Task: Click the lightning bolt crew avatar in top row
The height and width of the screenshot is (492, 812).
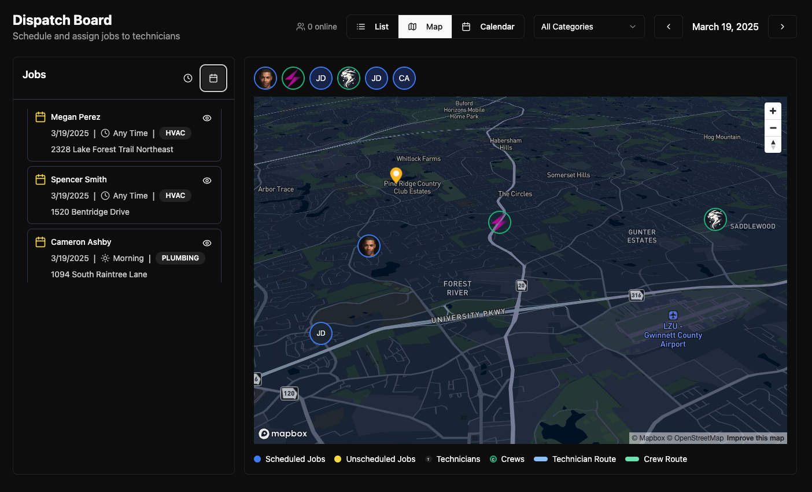Action: click(293, 78)
